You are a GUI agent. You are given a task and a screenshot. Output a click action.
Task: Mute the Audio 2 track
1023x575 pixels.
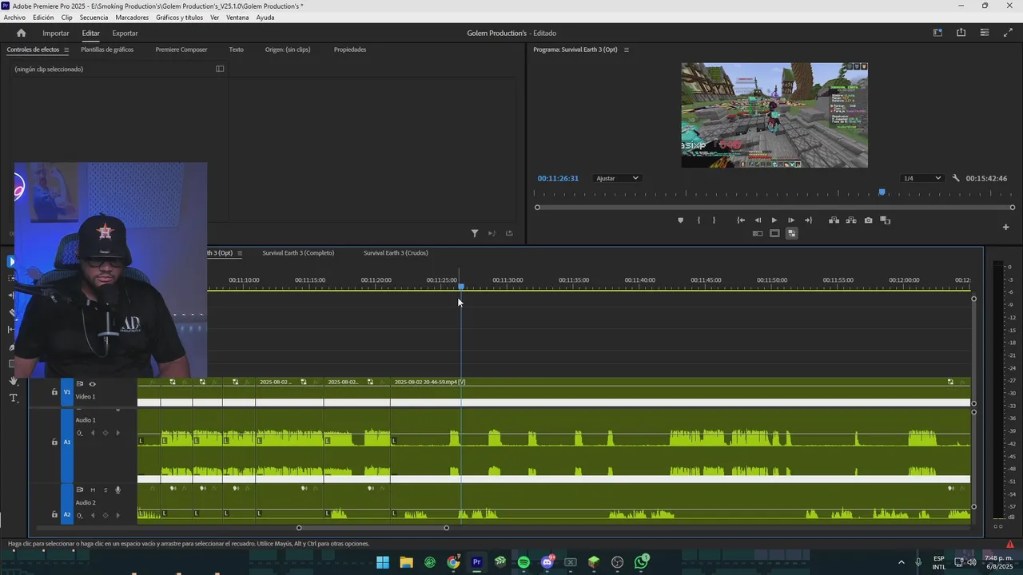point(93,490)
